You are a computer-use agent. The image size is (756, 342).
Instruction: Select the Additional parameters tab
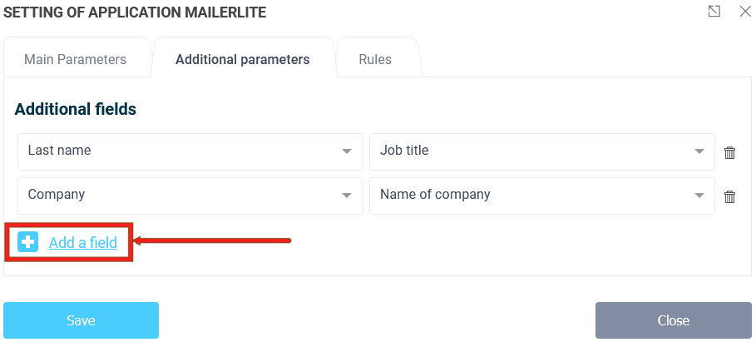coord(242,59)
